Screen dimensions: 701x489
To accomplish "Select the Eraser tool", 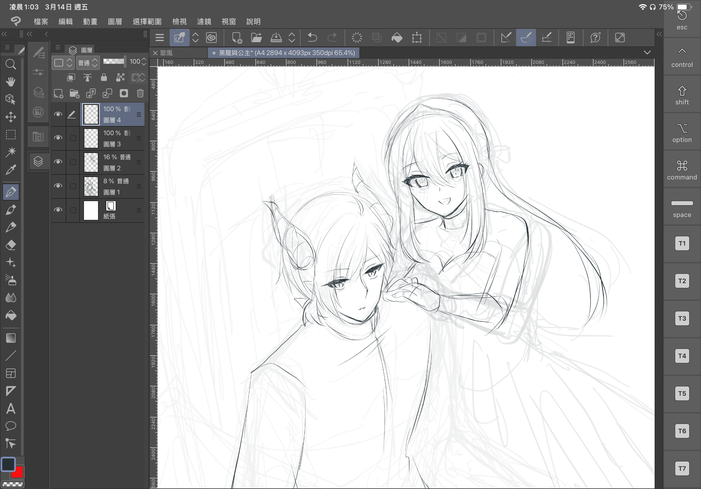I will (x=11, y=245).
